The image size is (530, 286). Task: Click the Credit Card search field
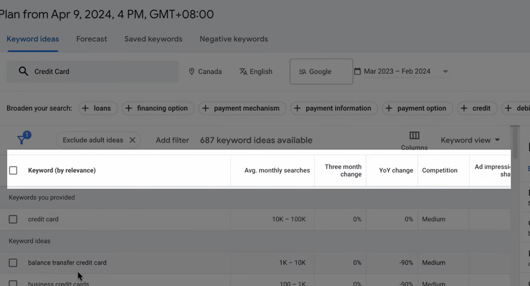tap(93, 71)
